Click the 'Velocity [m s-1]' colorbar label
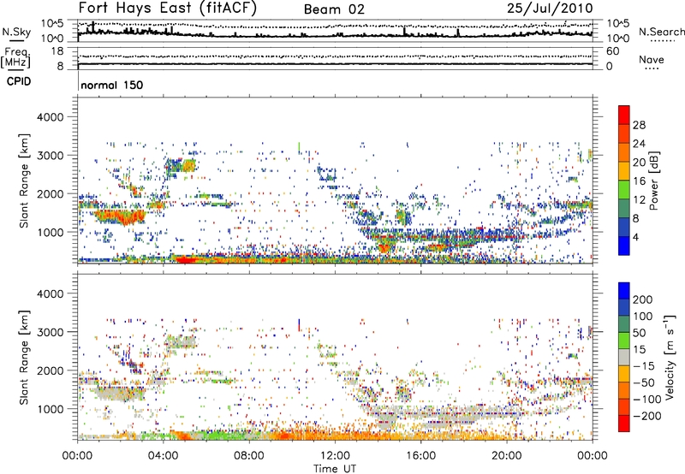 coord(669,357)
